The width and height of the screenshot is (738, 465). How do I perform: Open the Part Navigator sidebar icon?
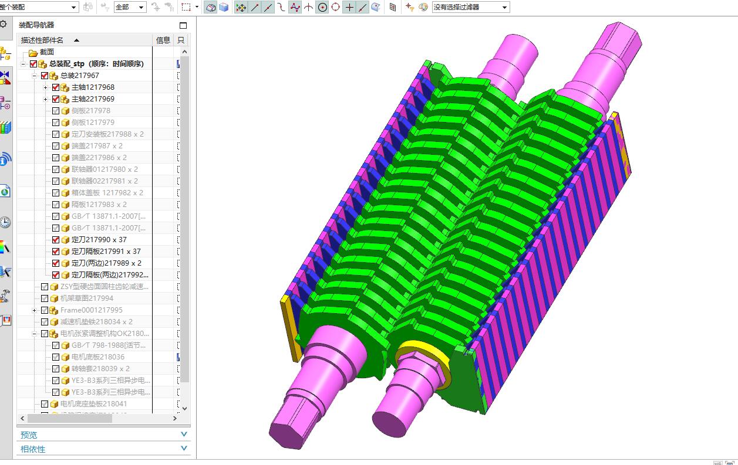coord(5,103)
